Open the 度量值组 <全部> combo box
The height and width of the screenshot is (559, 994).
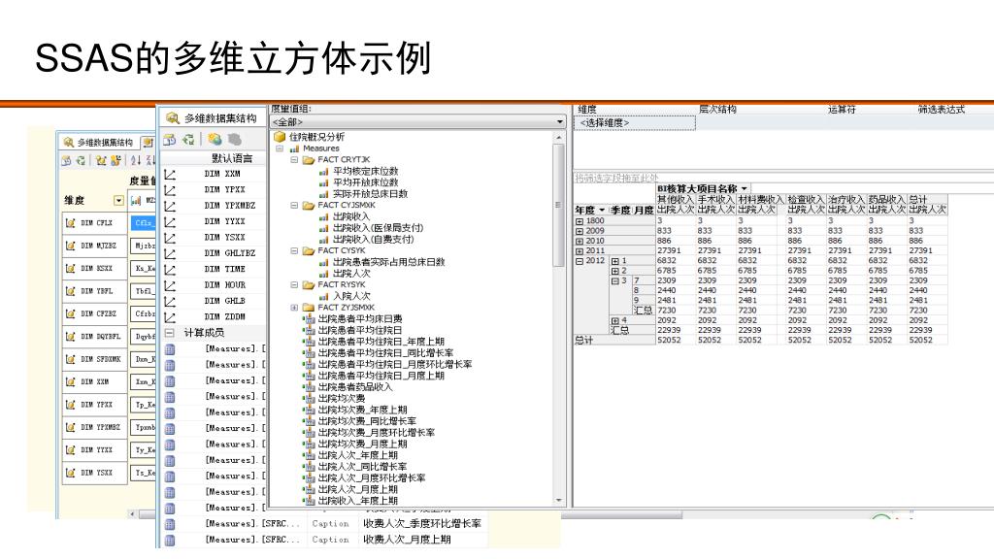click(x=418, y=121)
